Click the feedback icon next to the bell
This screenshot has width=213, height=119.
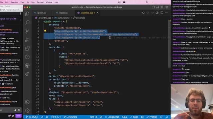tap(161, 117)
